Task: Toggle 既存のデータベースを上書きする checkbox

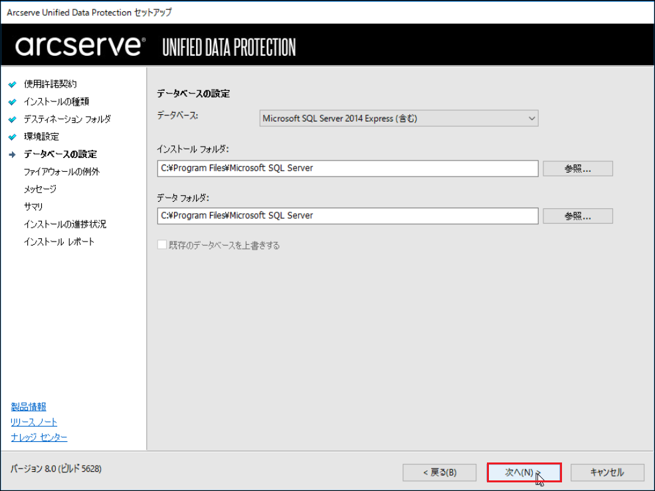Action: coord(162,245)
